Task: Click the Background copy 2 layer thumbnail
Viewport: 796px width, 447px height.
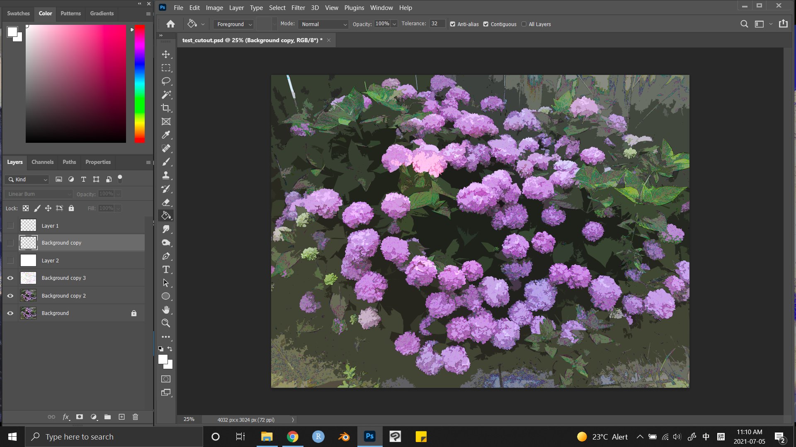Action: 28,296
